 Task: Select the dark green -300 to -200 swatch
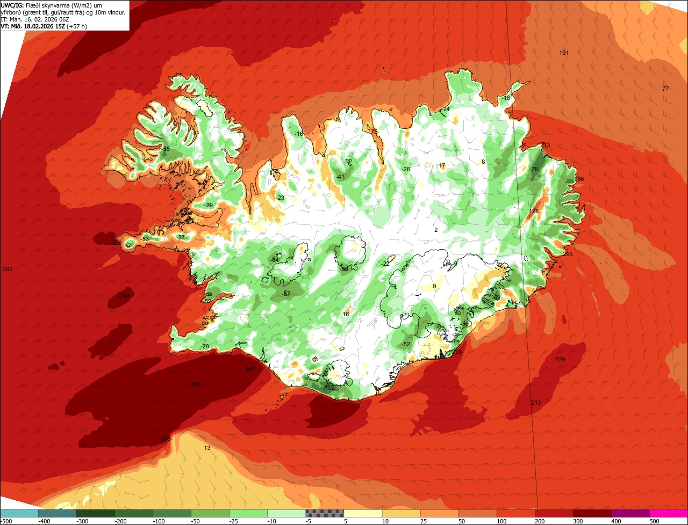(x=96, y=514)
